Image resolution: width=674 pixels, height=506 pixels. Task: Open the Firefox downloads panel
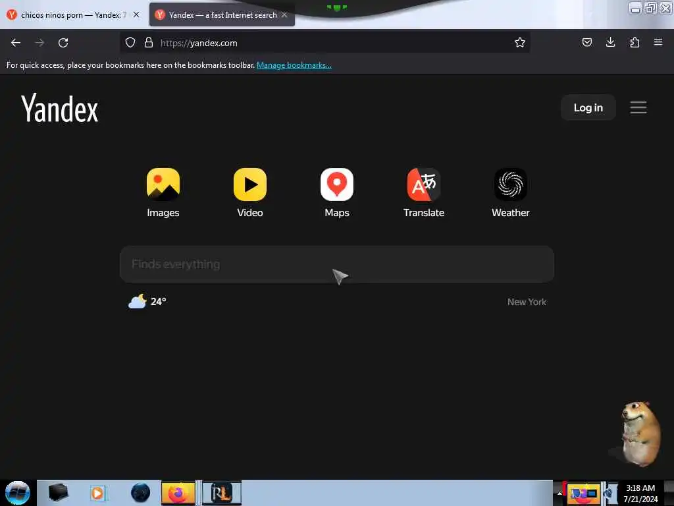[610, 42]
